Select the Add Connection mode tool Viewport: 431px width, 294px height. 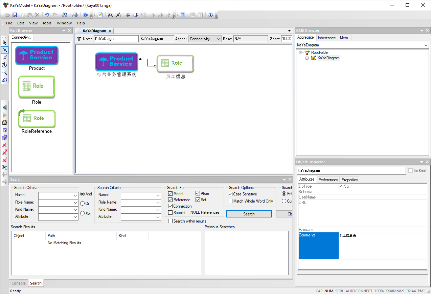pos(5,50)
